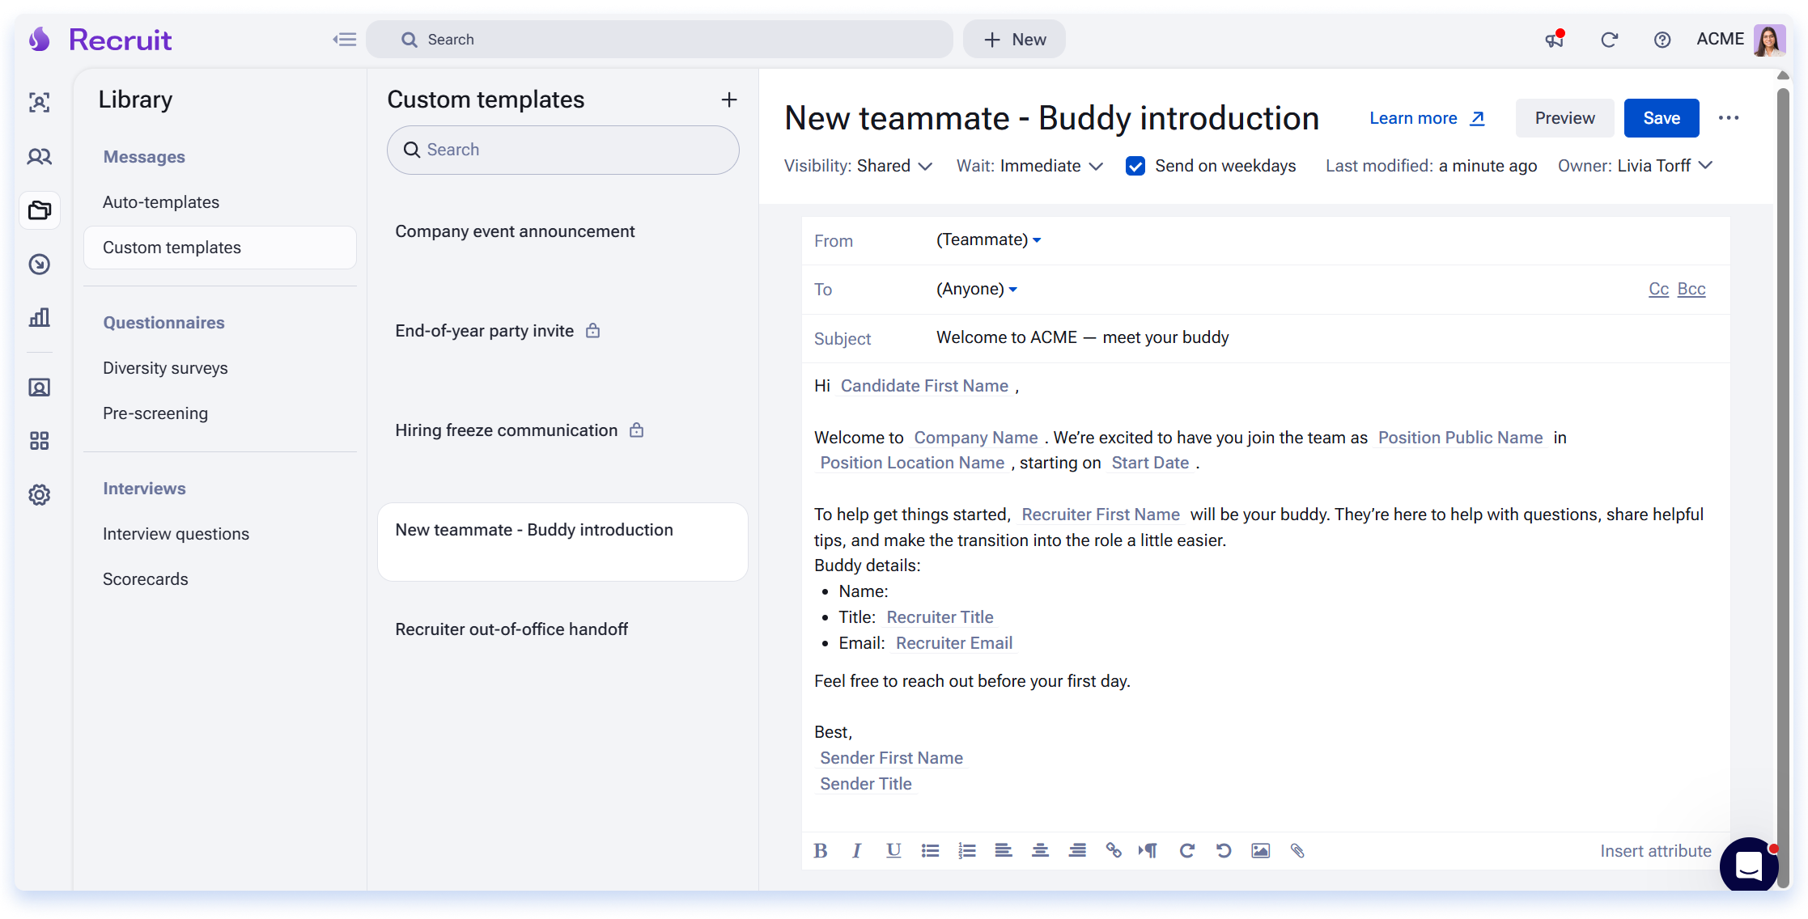Image resolution: width=1808 pixels, height=919 pixels.
Task: Open the people icon in left rail
Action: pyautogui.click(x=40, y=157)
